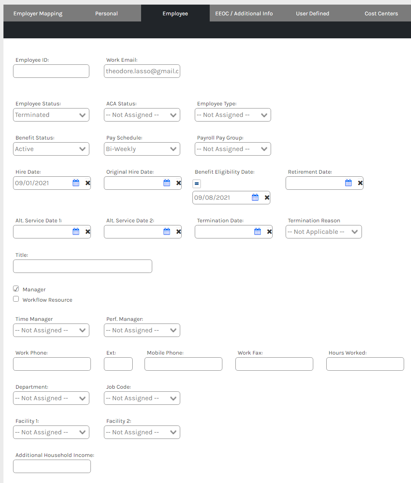
Task: Click the Title text field
Action: pyautogui.click(x=82, y=266)
